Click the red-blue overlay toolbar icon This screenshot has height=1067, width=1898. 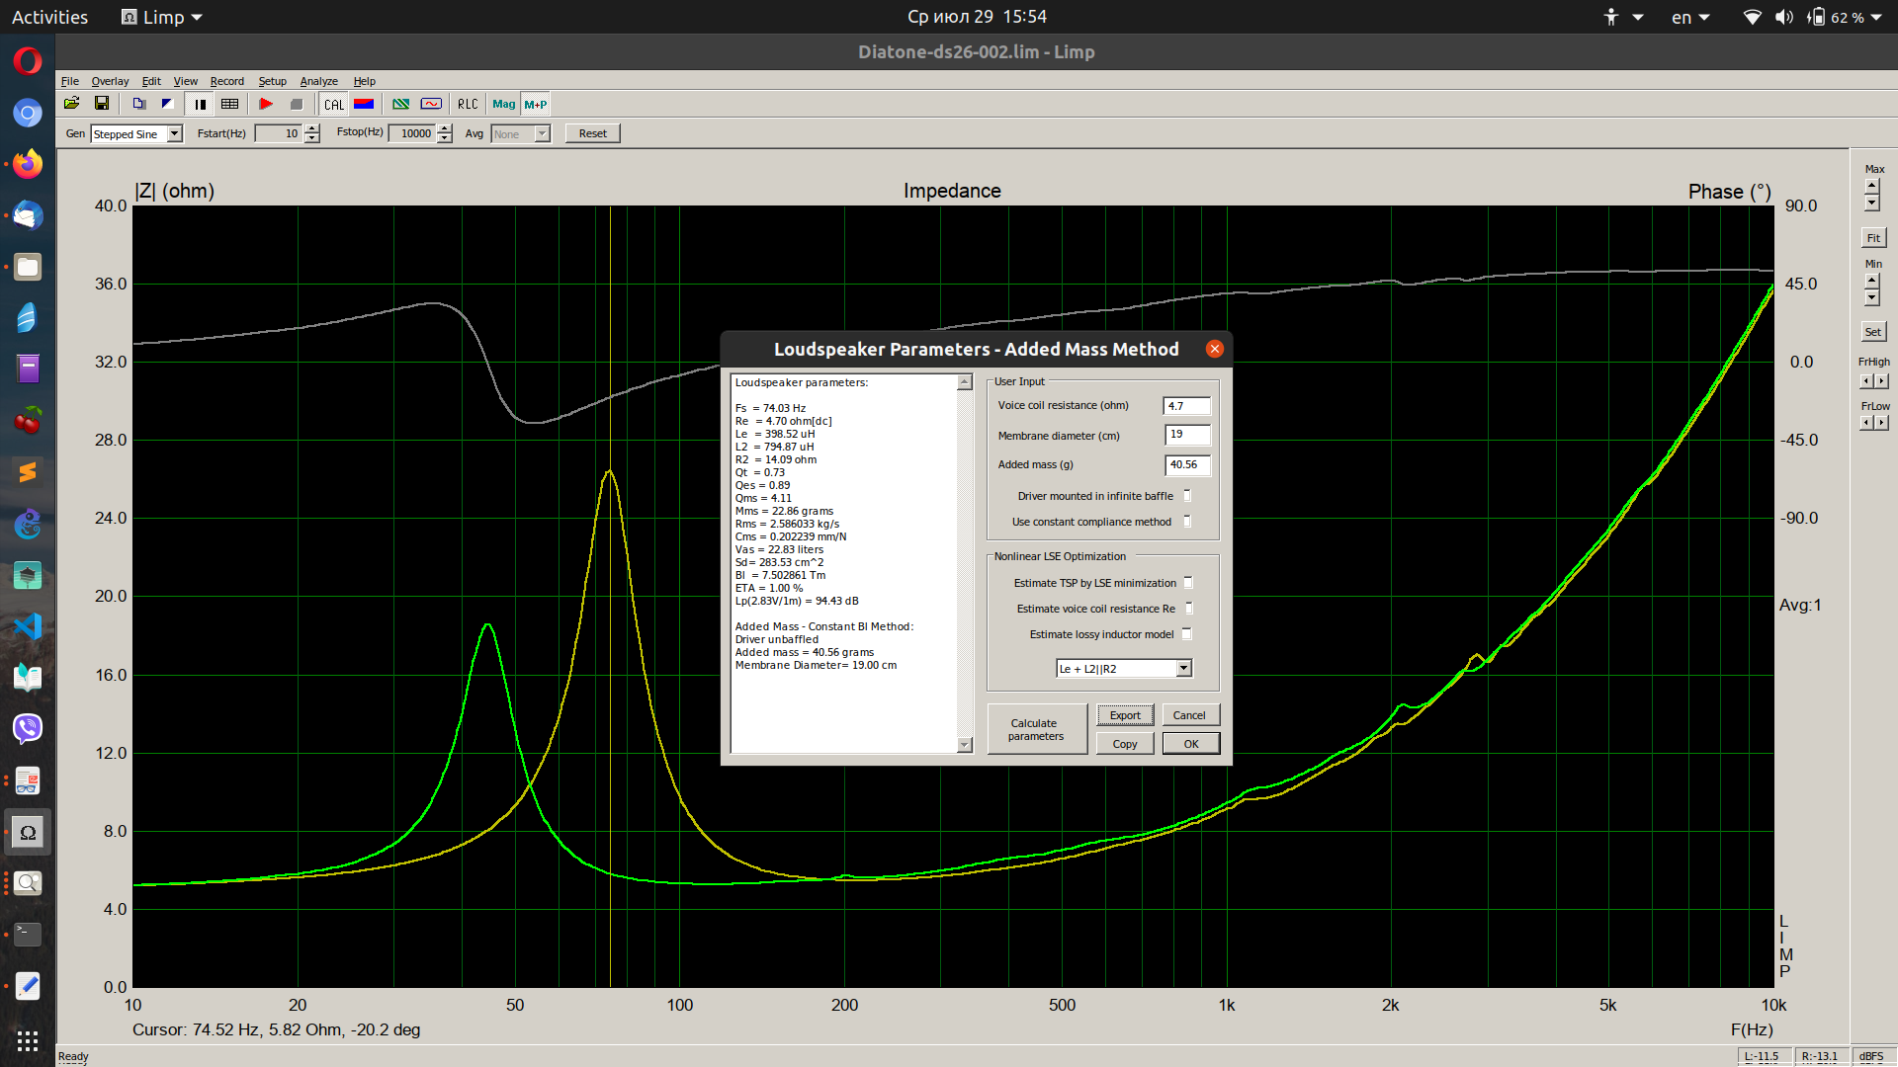[364, 104]
